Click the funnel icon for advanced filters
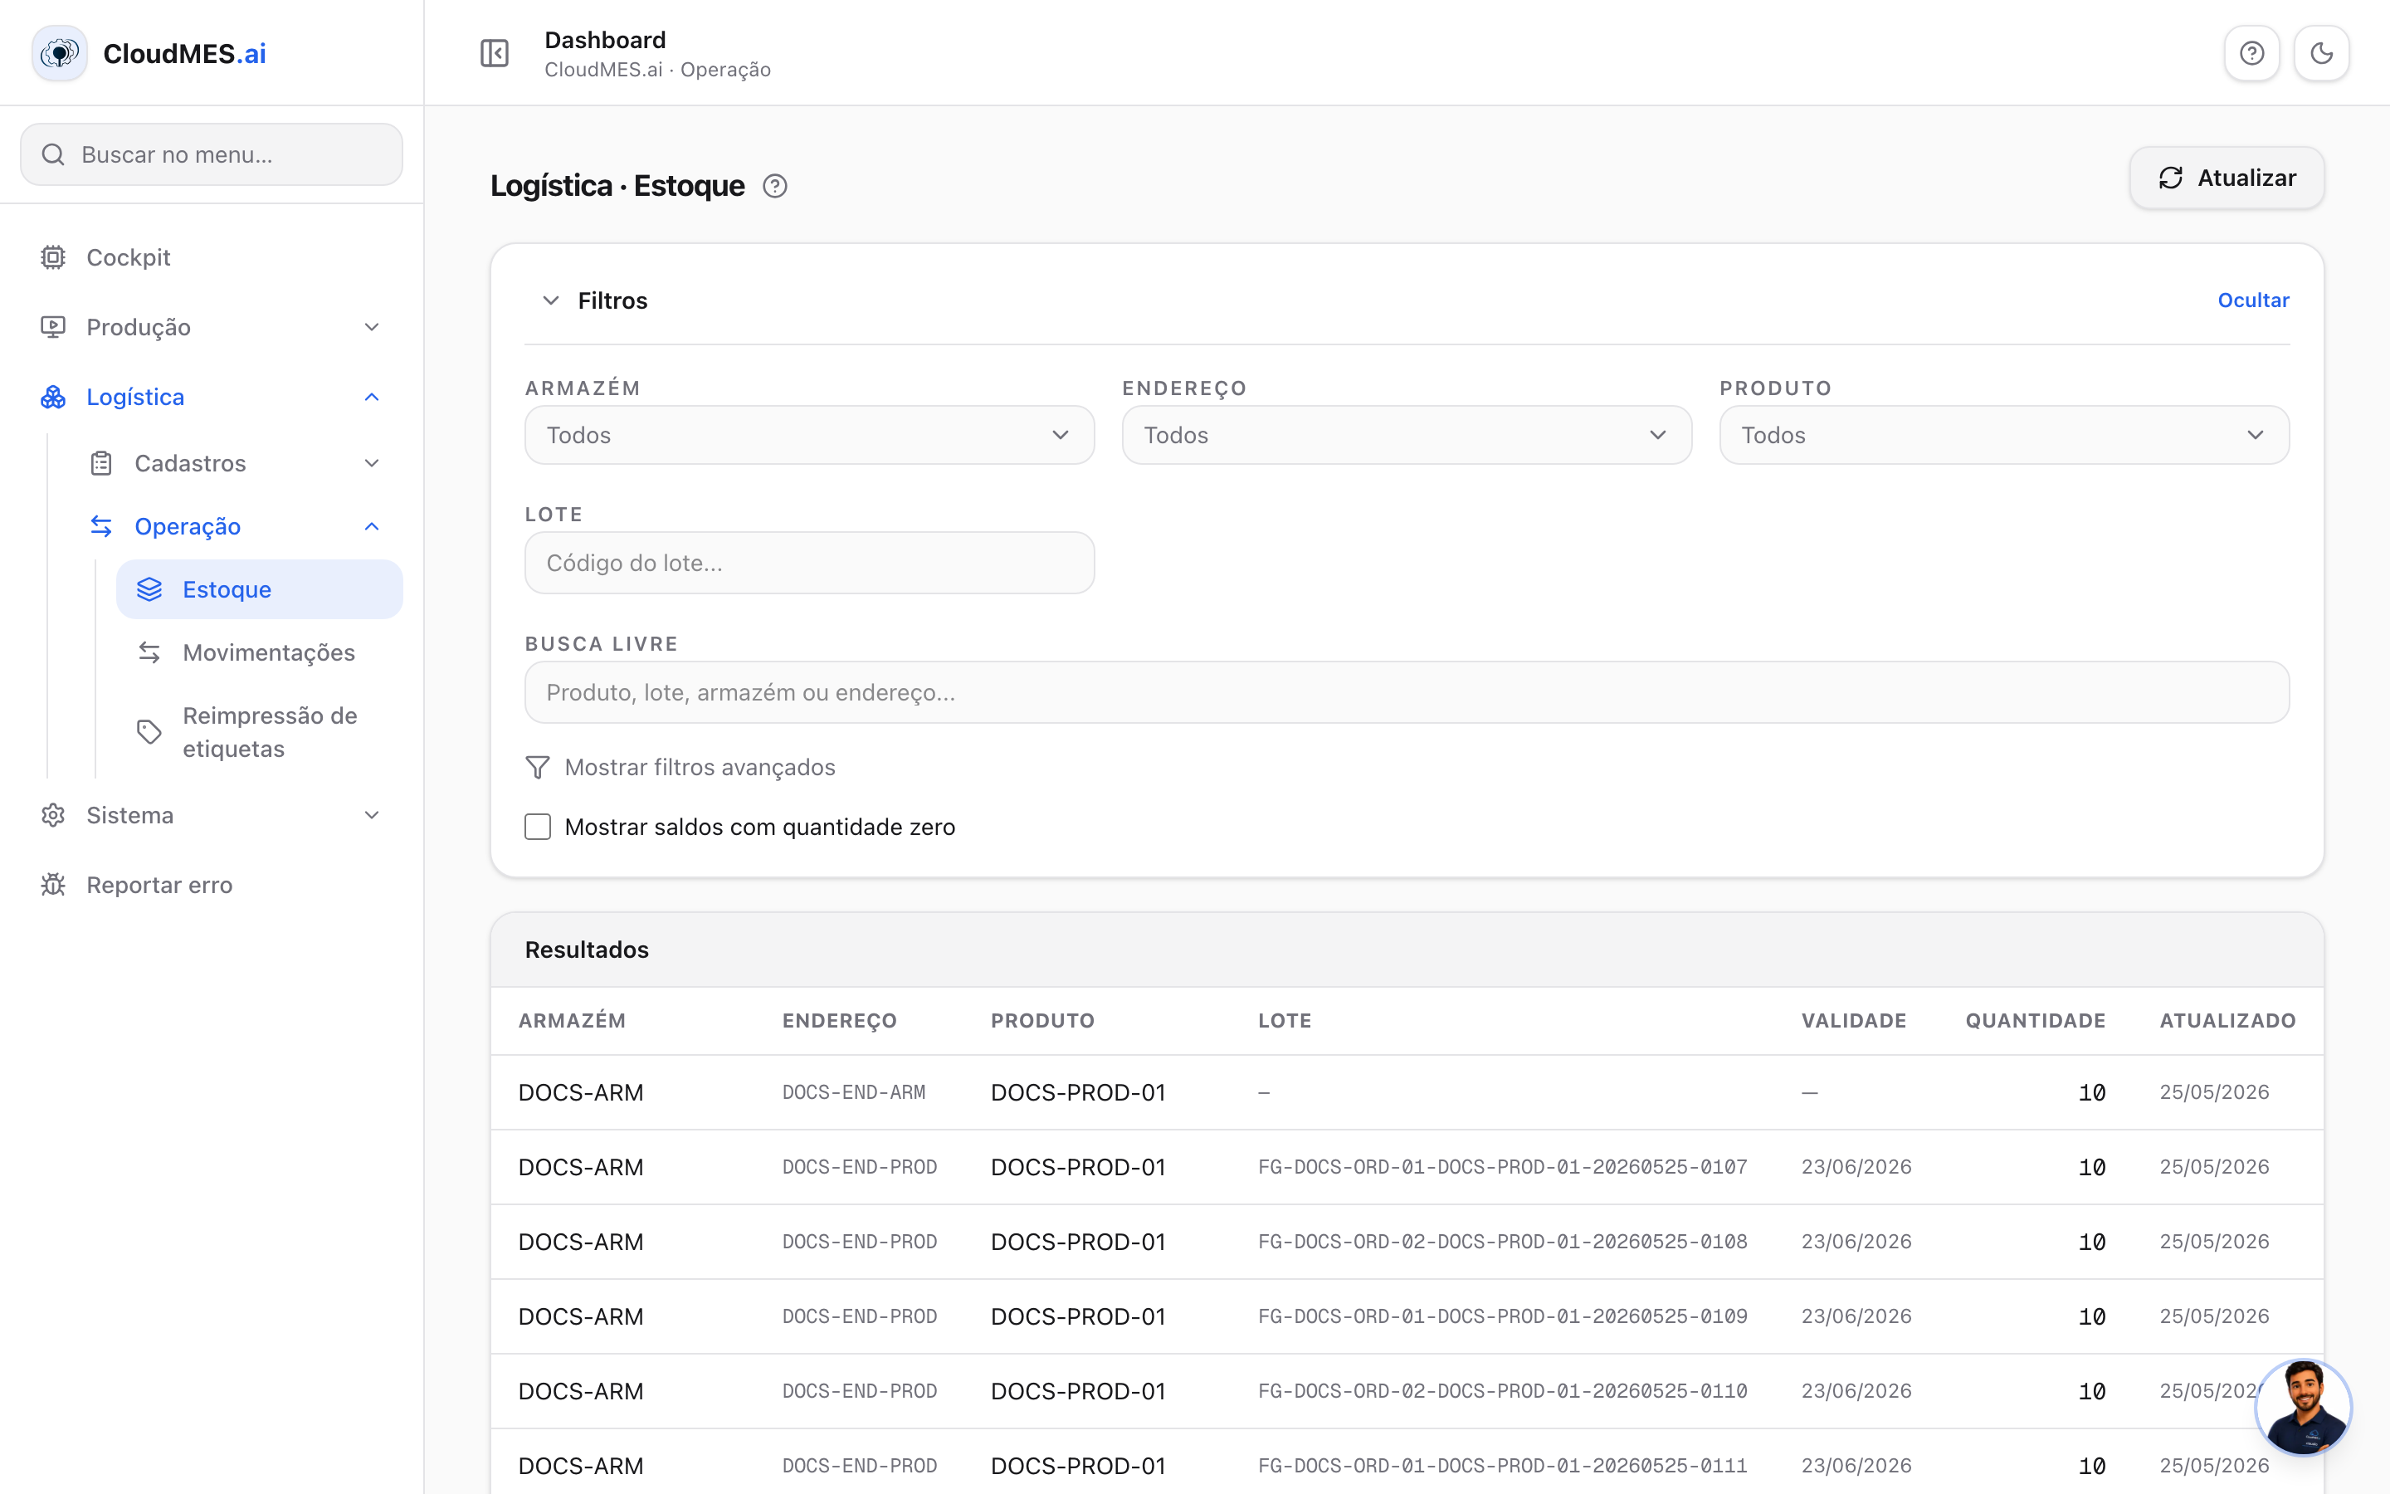2390x1494 pixels. tap(537, 768)
